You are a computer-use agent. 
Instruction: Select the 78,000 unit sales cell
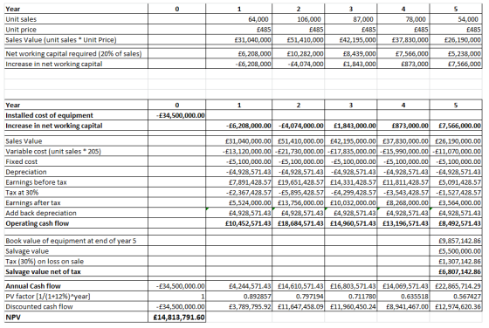[403, 19]
